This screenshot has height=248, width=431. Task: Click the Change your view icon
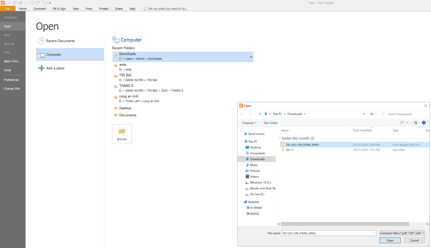(403, 123)
